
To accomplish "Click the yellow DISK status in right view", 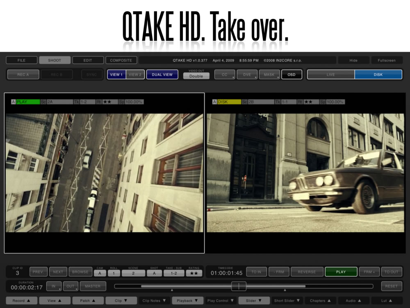I will [x=229, y=102].
